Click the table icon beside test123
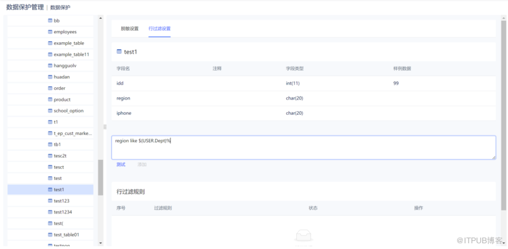The height and width of the screenshot is (249, 508). (50, 201)
